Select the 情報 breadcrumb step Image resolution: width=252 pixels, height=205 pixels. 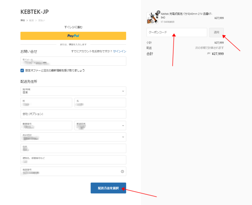click(x=23, y=20)
